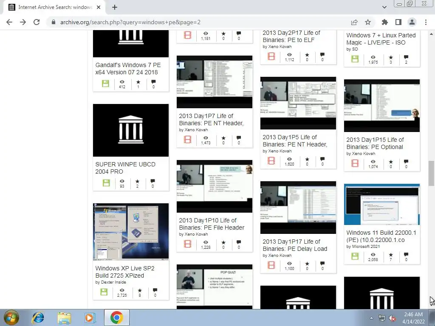The width and height of the screenshot is (435, 326).
Task: Click scrollbar up arrow
Action: click(x=431, y=34)
